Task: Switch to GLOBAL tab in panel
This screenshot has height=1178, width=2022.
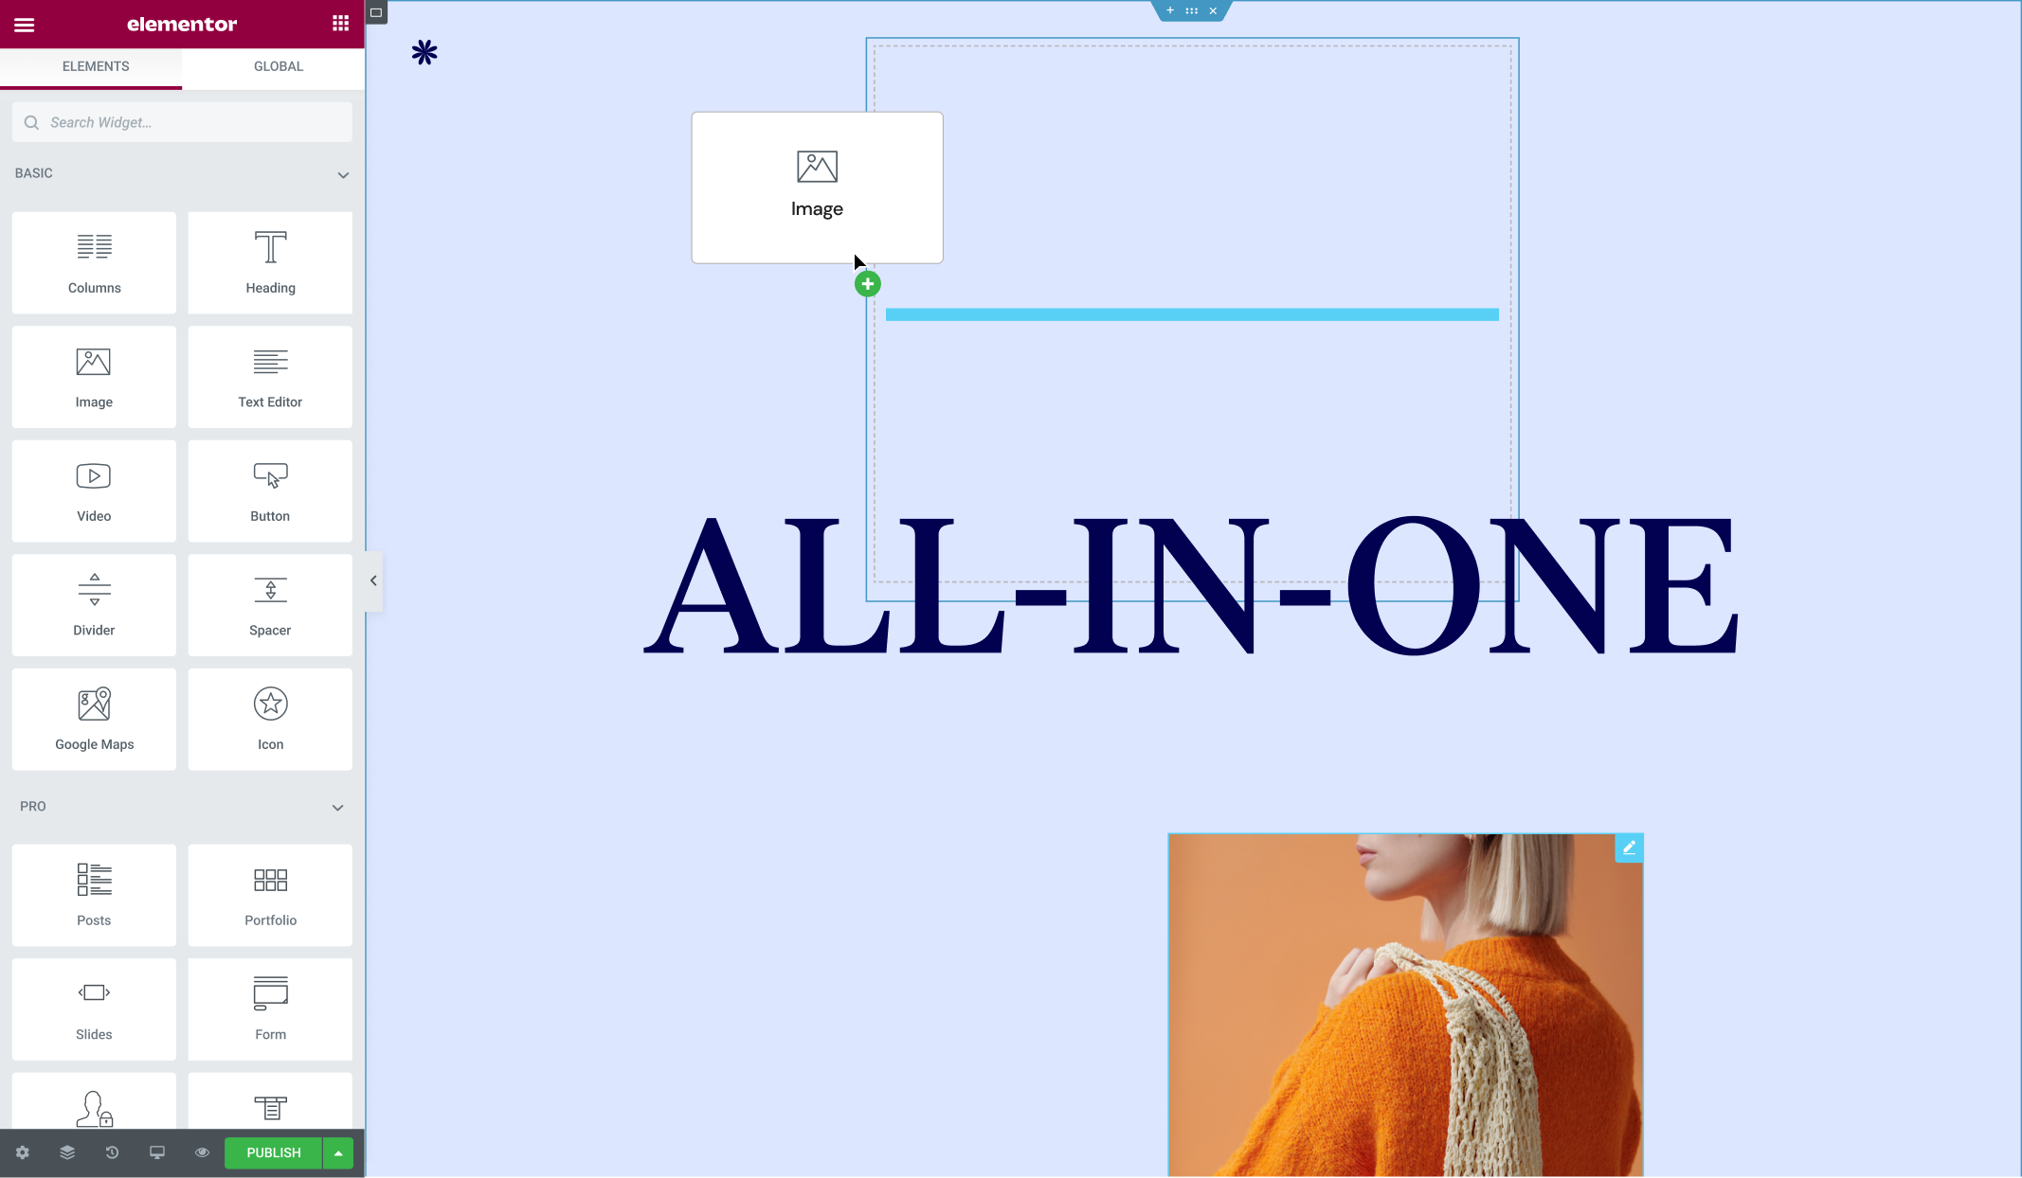Action: [x=278, y=66]
